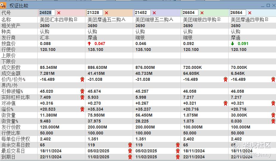
Task: Click the 价内/价外% row label
Action: click(x=13, y=79)
